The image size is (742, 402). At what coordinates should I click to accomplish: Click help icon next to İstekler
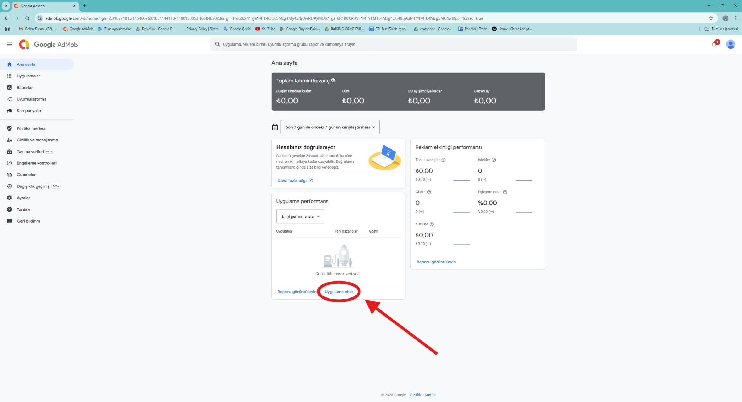[493, 160]
